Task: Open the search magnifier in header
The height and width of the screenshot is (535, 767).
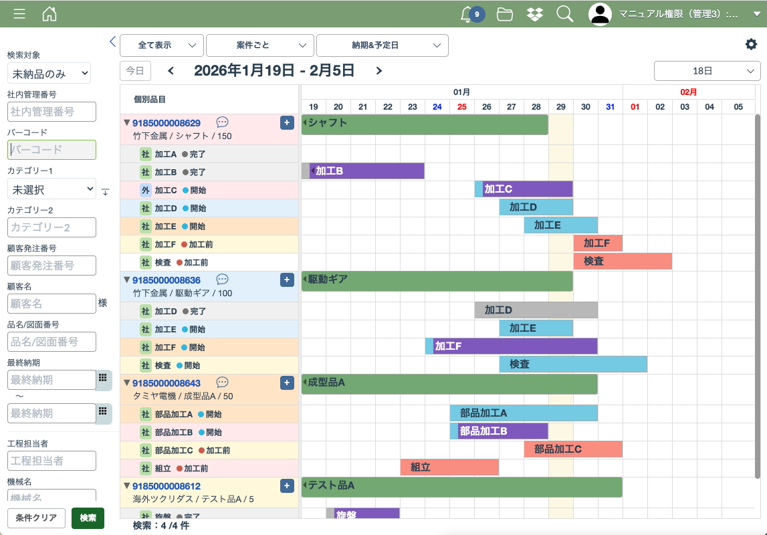Action: point(565,14)
